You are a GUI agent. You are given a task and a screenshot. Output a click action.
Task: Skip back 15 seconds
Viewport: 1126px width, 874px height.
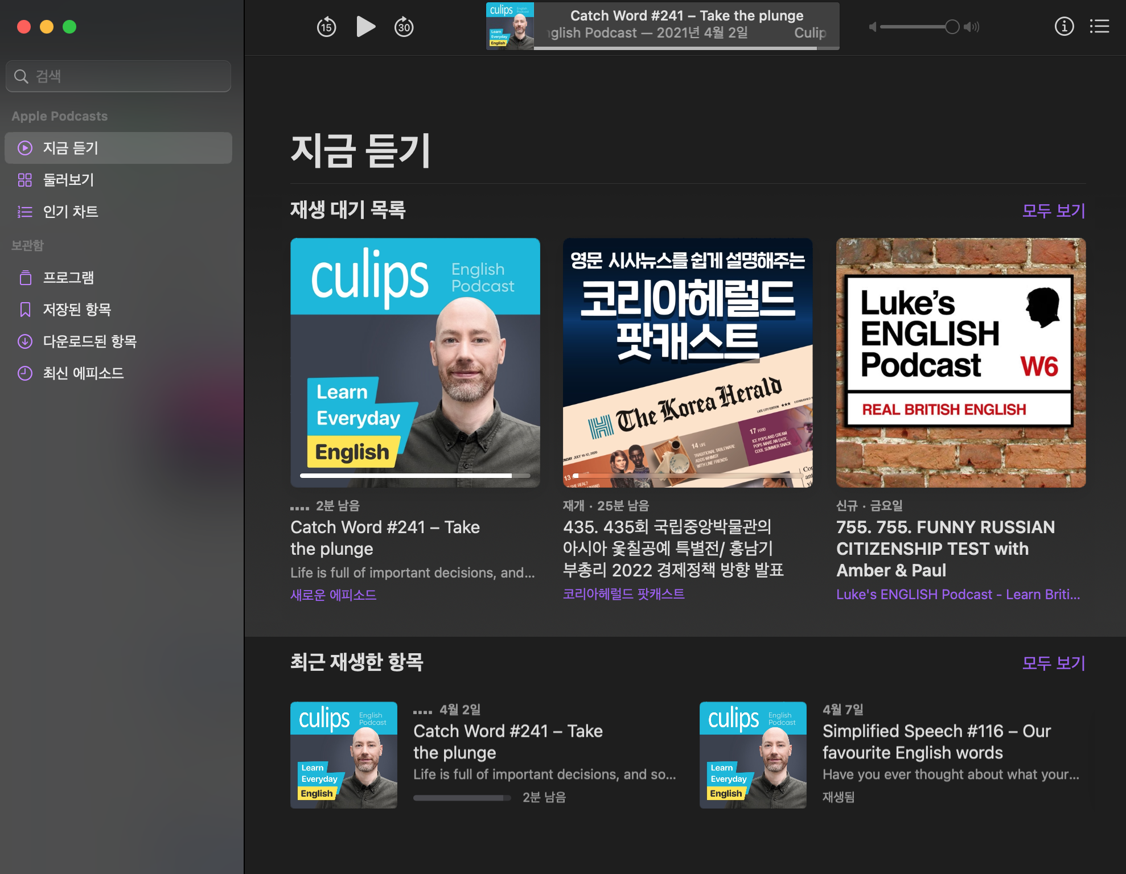326,27
